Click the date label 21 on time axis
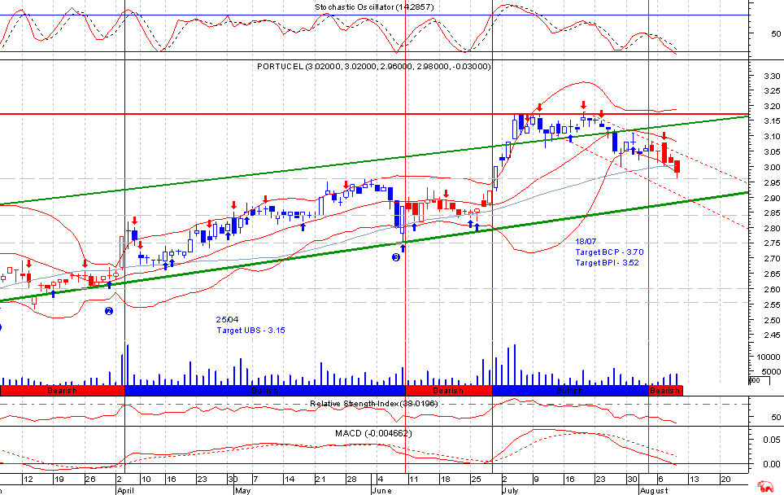 coord(320,480)
